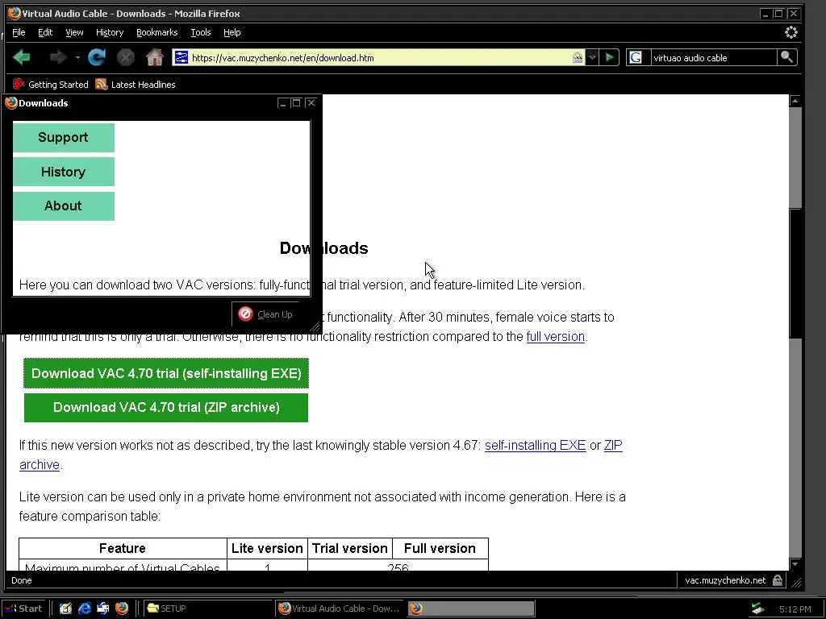The image size is (826, 619).
Task: Click the 'Done' status bar text
Action: click(x=22, y=580)
